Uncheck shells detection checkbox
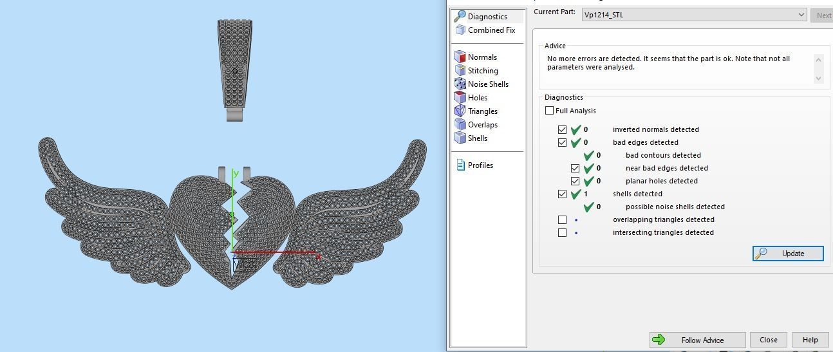 pos(562,194)
